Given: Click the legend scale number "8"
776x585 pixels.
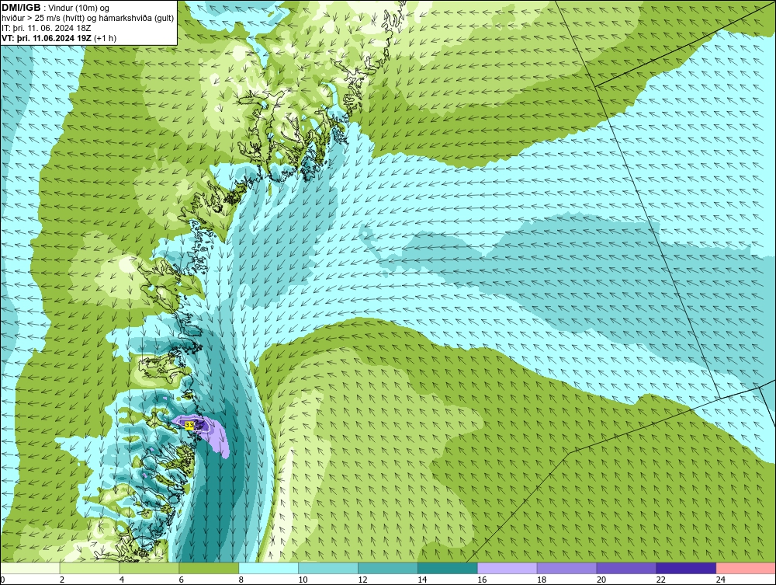Looking at the screenshot, I should 241,580.
